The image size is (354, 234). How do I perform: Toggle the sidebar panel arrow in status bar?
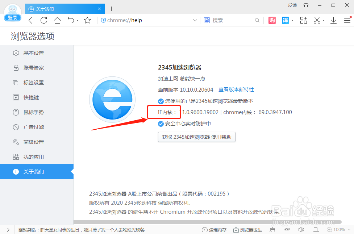pyautogui.click(x=8, y=230)
